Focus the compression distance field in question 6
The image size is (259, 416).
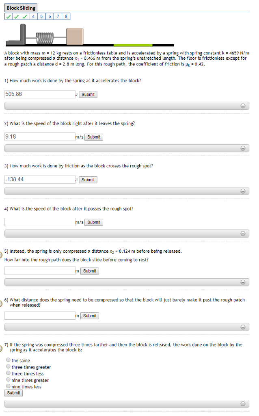pos(39,316)
